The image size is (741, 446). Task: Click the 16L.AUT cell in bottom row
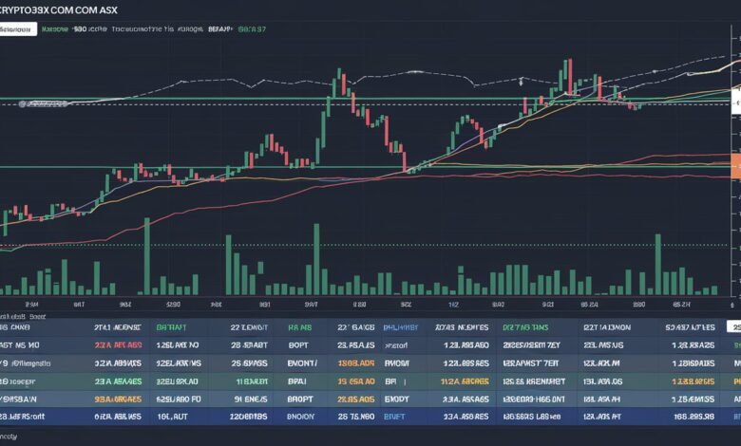pos(173,417)
